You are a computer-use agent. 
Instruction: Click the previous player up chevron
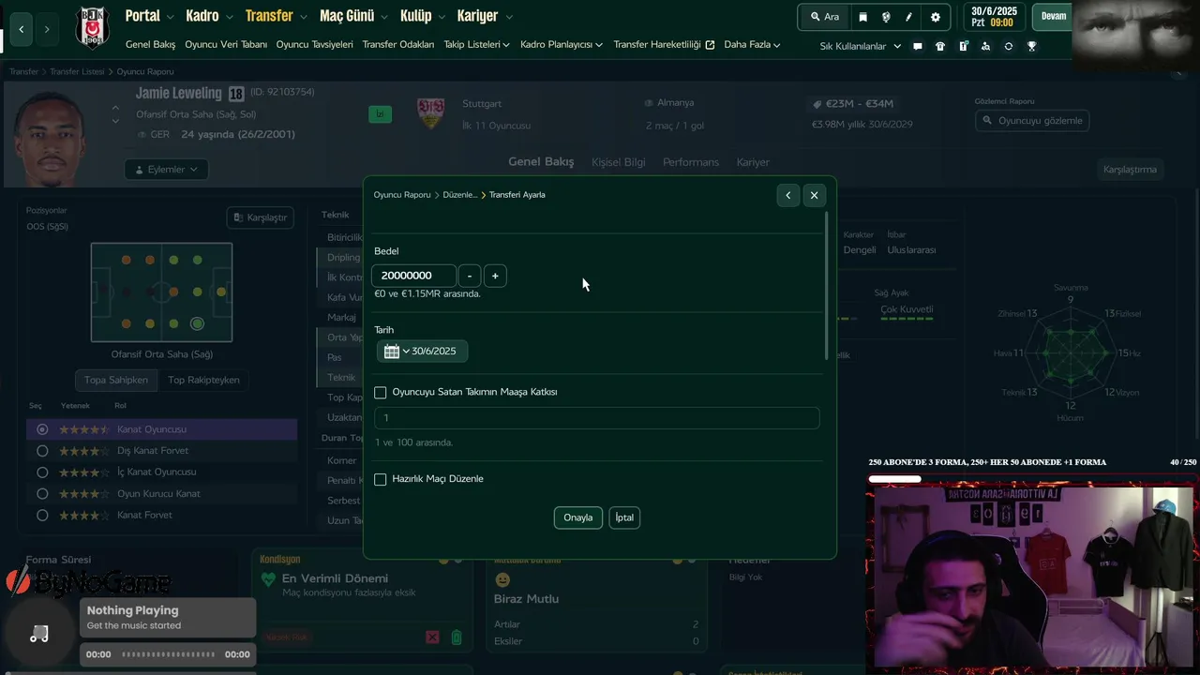[x=115, y=108]
